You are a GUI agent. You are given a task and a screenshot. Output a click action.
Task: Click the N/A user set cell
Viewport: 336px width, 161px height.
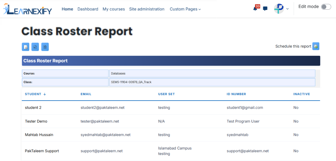(161, 121)
